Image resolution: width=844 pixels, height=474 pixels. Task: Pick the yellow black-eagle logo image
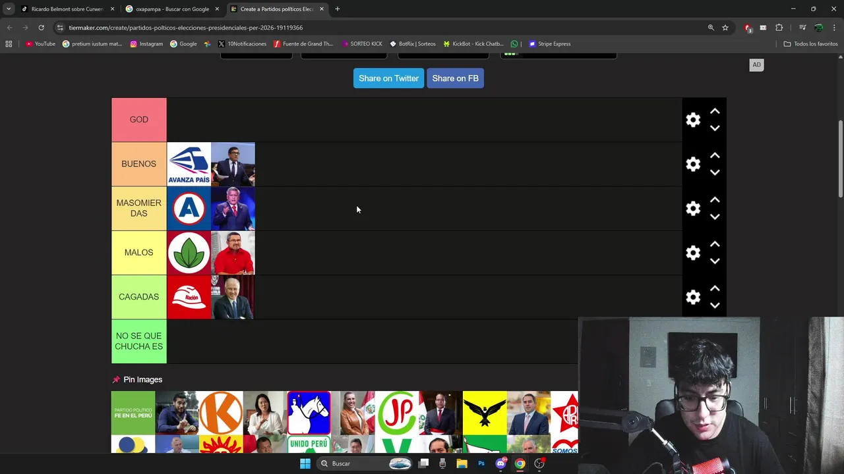tap(485, 413)
